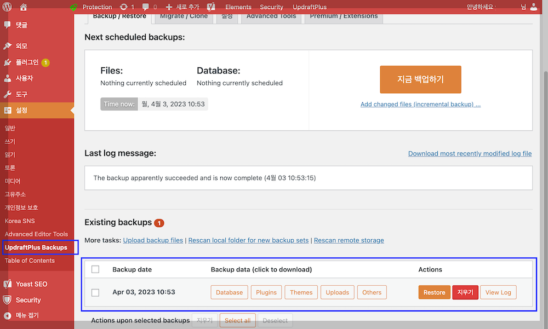This screenshot has height=329, width=548.
Task: Click Rescan remote storage link
Action: pos(349,240)
